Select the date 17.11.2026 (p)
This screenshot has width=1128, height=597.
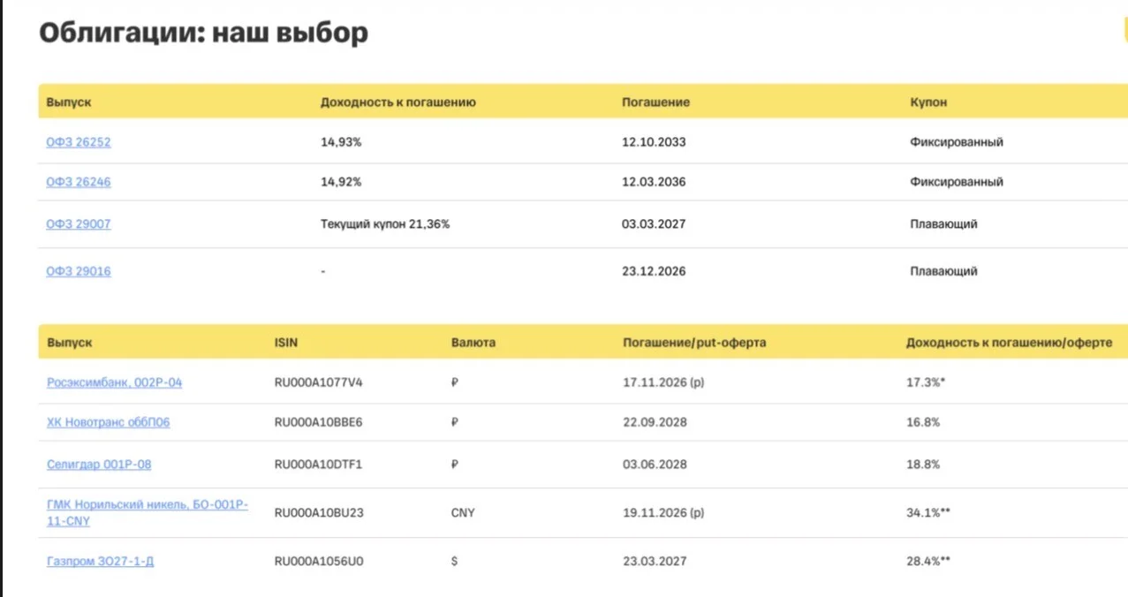point(664,382)
